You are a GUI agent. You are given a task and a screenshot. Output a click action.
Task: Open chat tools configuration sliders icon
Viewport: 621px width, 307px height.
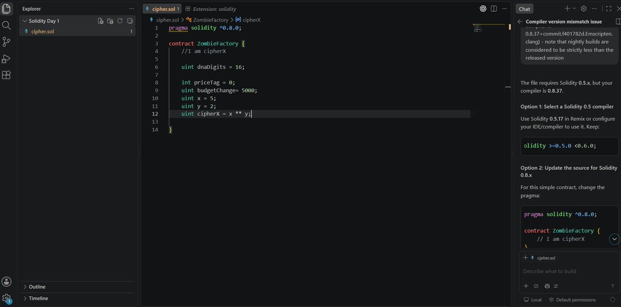[556, 286]
